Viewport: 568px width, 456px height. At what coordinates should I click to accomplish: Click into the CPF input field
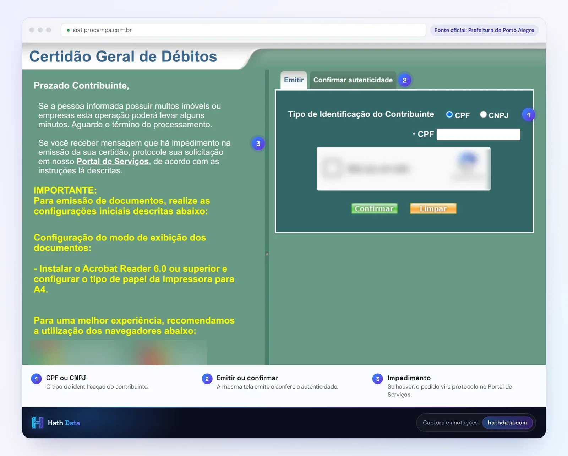pyautogui.click(x=478, y=134)
